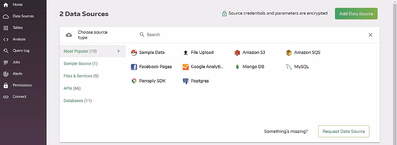
Task: Choose the Facebook Pages icon
Action: tap(134, 67)
